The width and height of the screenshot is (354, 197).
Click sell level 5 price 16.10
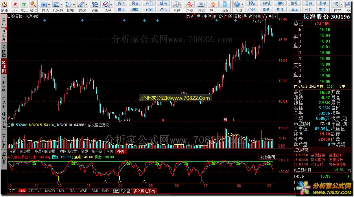point(325,30)
